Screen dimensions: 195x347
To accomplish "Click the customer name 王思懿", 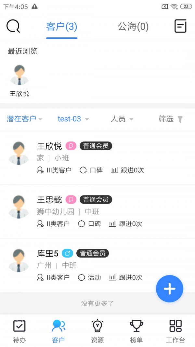I will pyautogui.click(x=49, y=200).
